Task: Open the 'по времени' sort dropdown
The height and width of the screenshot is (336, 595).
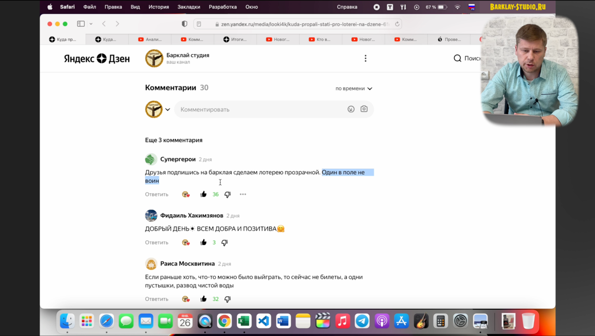Action: (354, 88)
